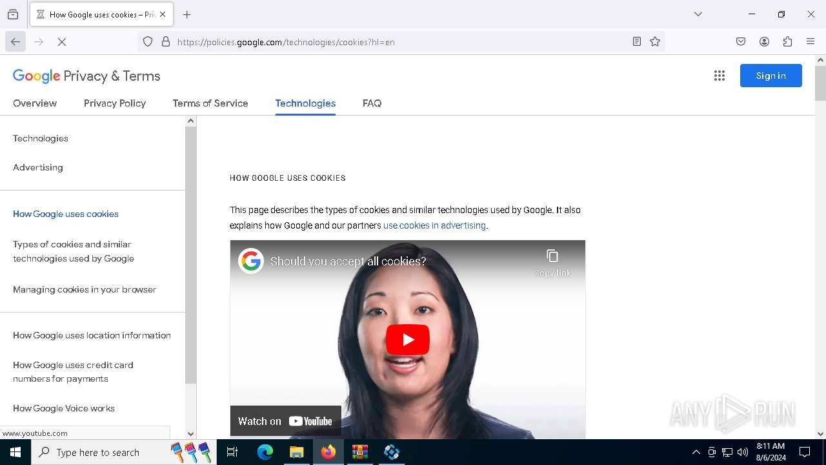Open Google apps grid
Image resolution: width=826 pixels, height=465 pixels.
point(720,76)
